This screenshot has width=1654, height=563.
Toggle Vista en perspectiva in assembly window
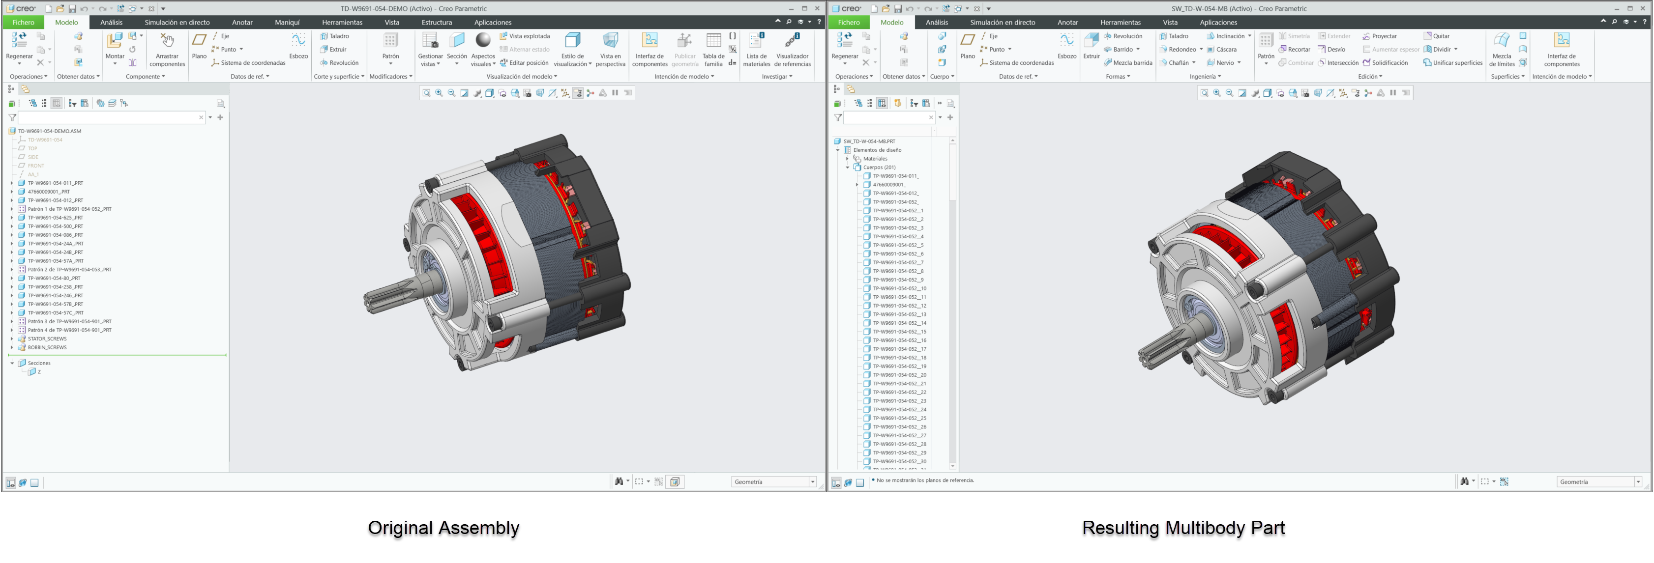pos(610,50)
